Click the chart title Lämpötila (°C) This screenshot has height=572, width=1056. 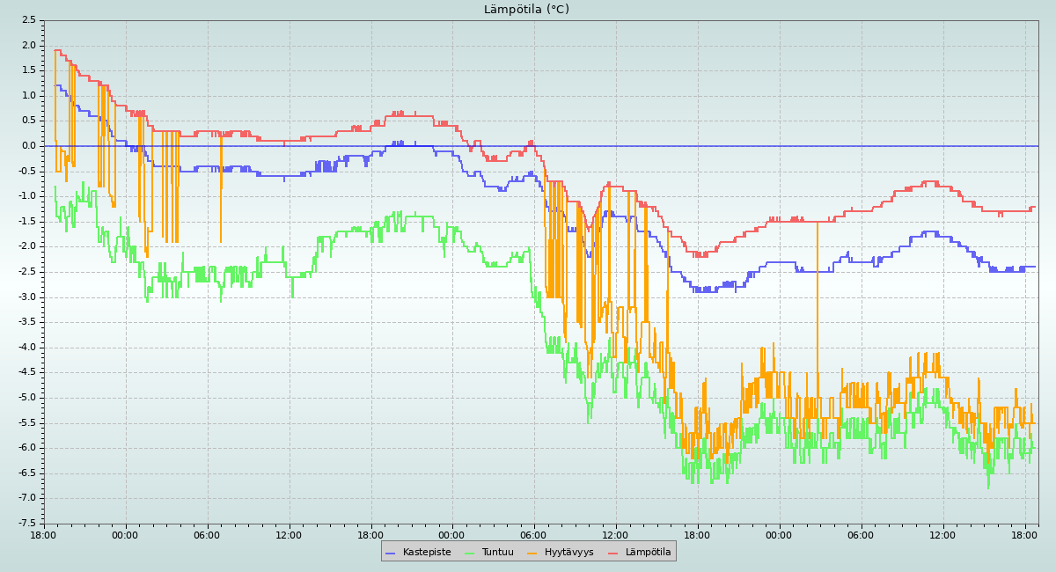[526, 10]
